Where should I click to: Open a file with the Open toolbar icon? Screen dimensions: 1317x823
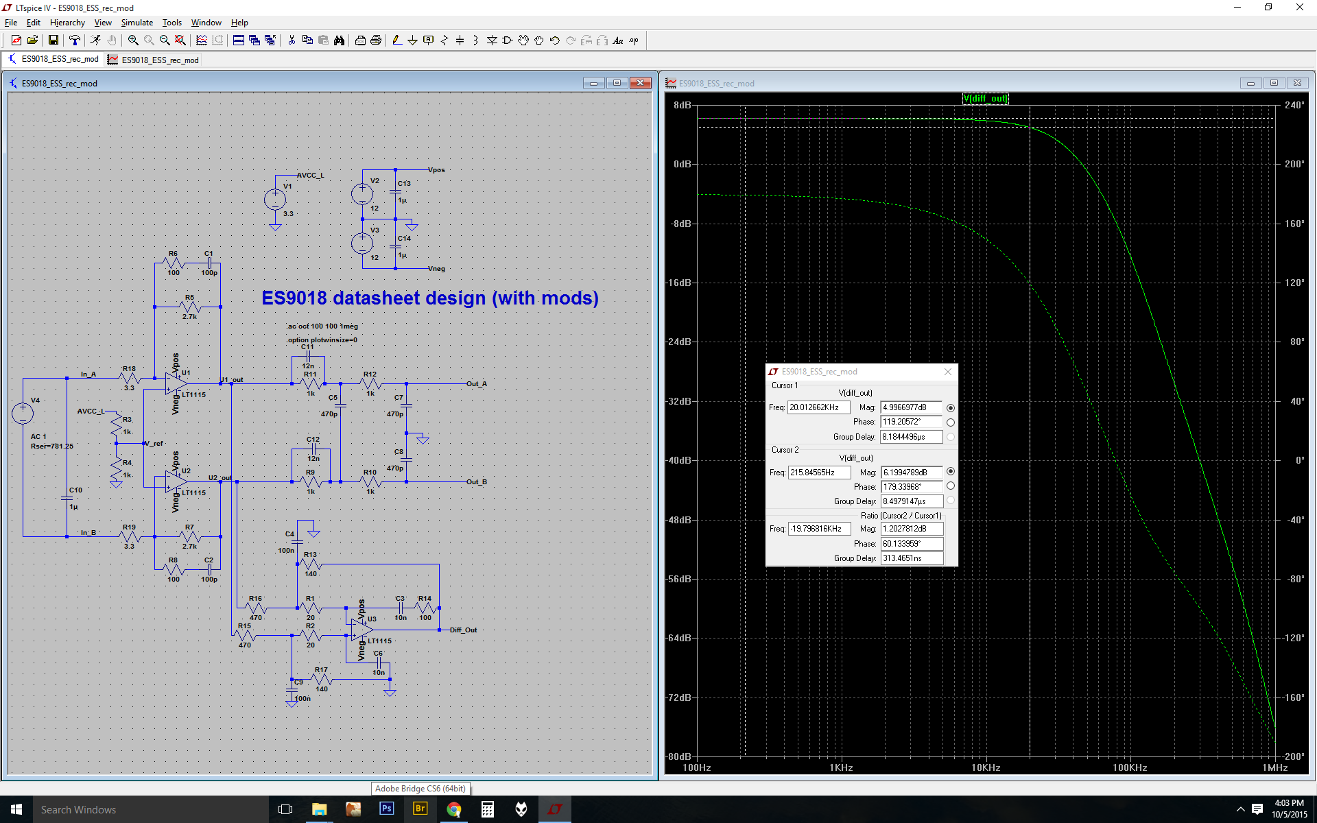point(32,40)
